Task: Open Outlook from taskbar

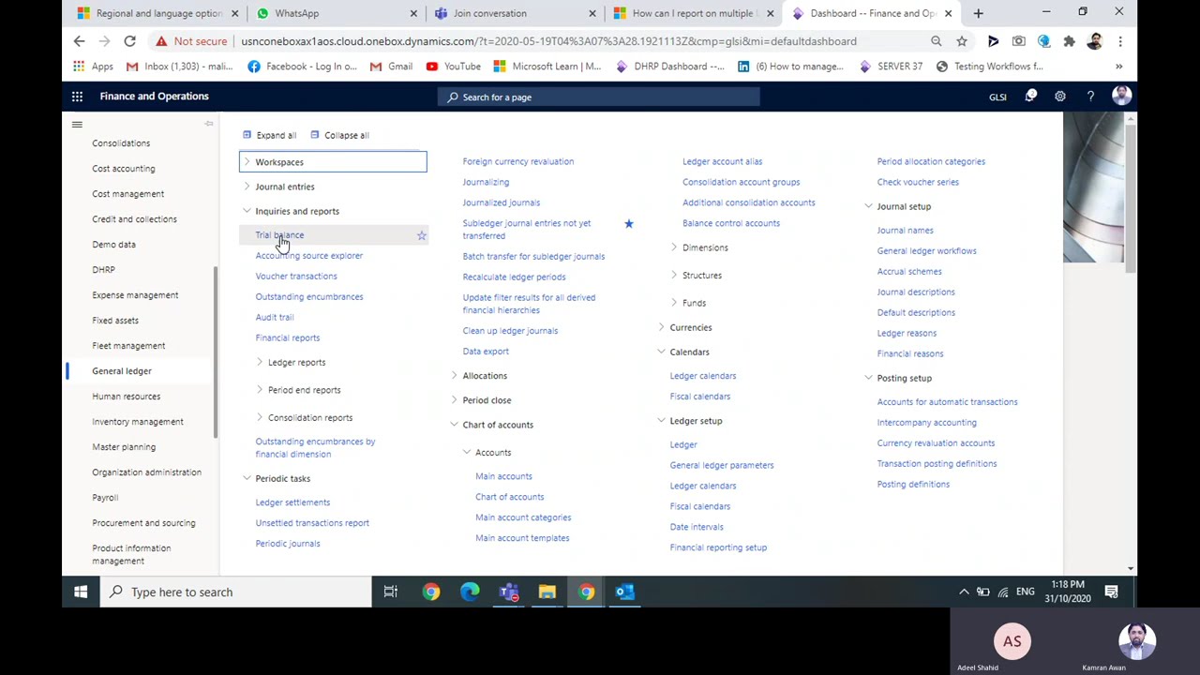Action: tap(625, 592)
